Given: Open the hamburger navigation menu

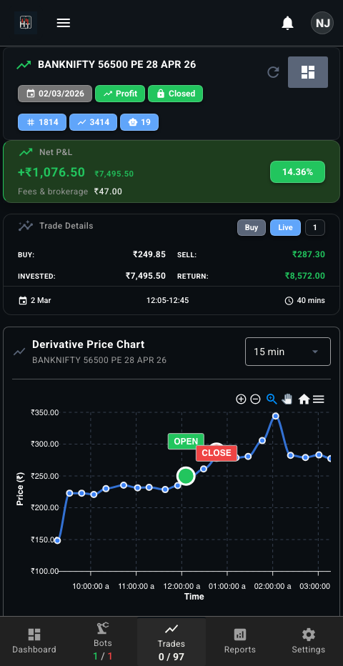Looking at the screenshot, I should coord(64,23).
